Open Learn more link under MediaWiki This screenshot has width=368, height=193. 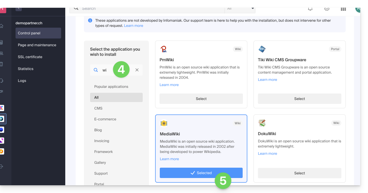(x=169, y=159)
